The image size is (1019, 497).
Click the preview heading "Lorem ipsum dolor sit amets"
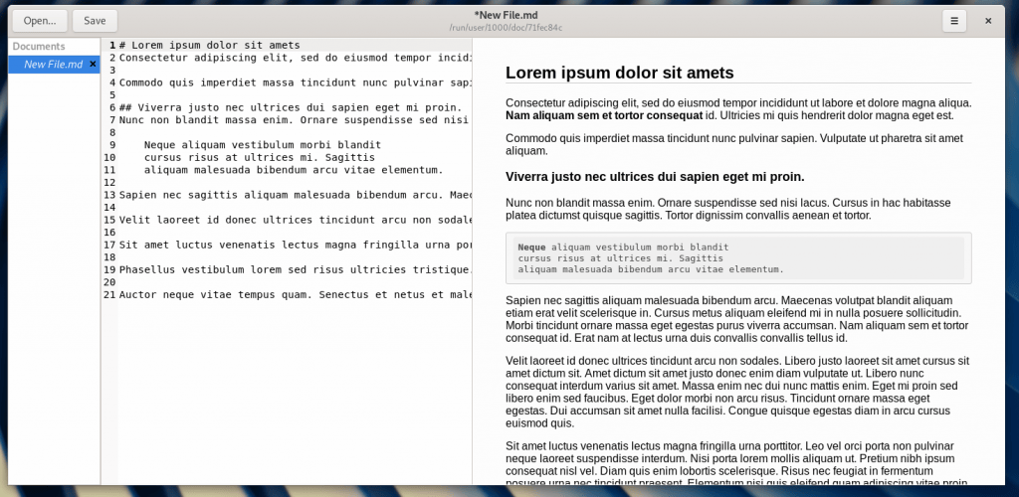619,73
